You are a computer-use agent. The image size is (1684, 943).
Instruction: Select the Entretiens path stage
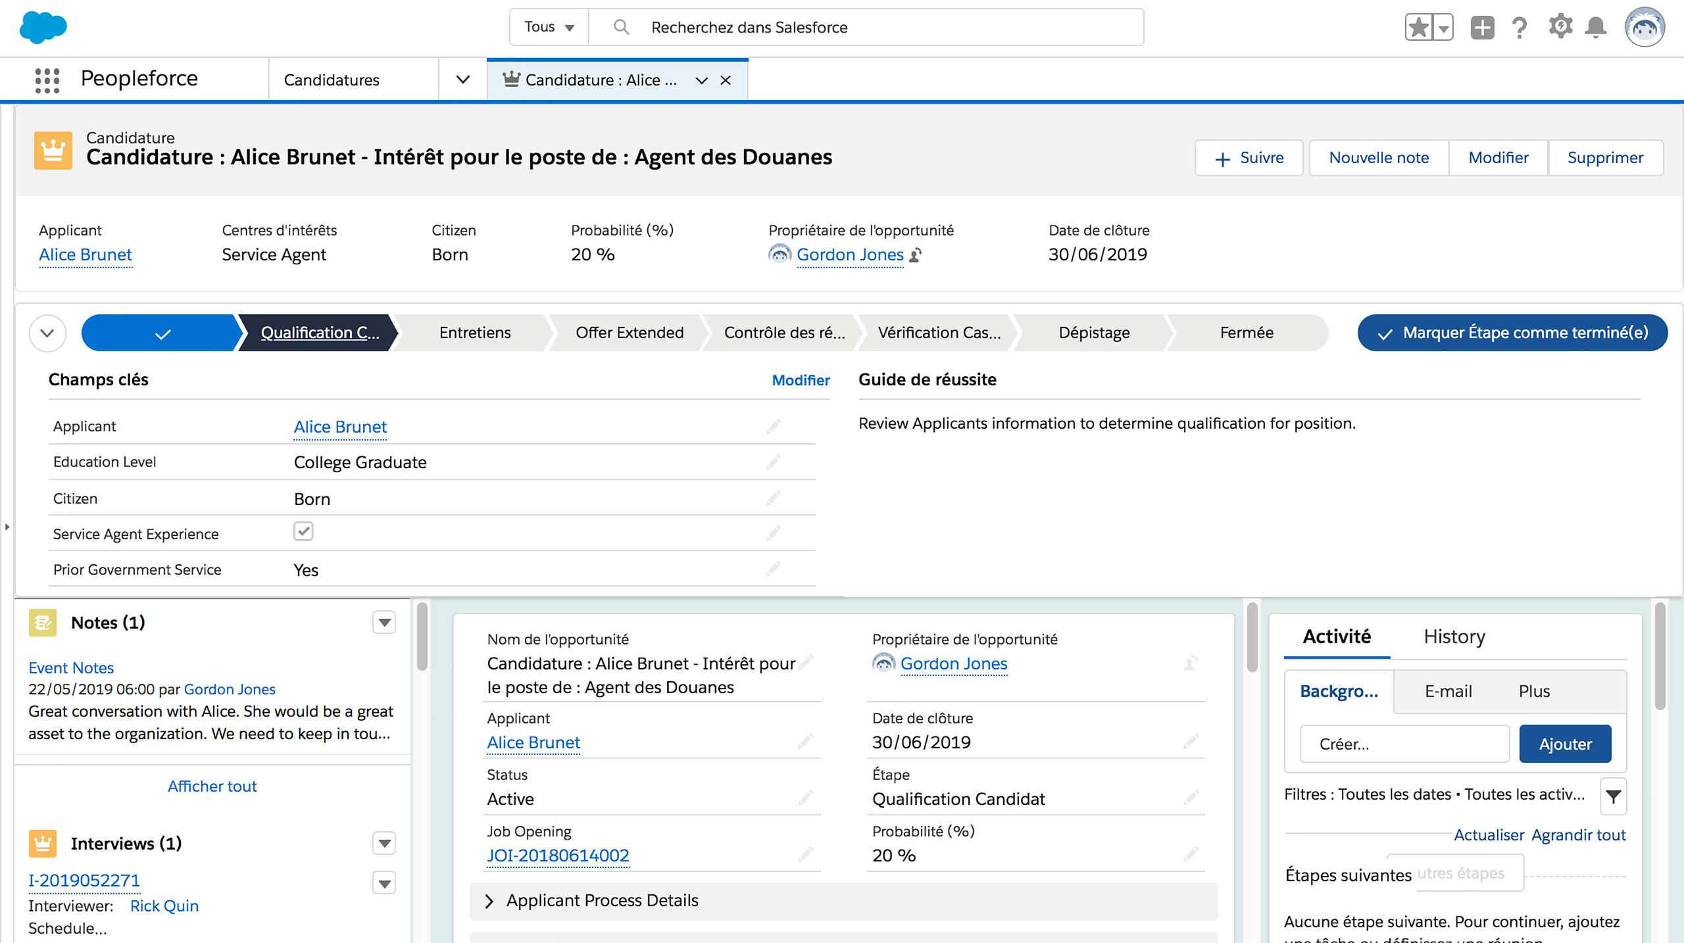[x=474, y=333]
